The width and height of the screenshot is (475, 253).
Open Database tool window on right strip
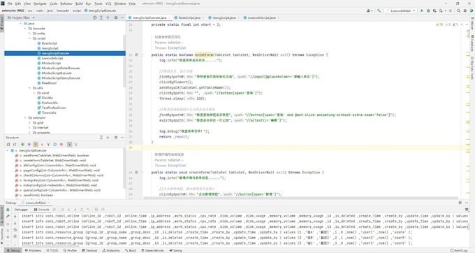pos(472,43)
